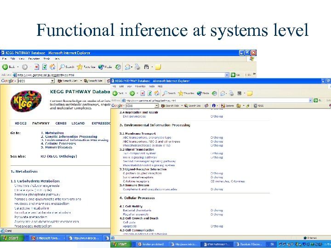The height and width of the screenshot is (248, 331).
Task: Click Home icon in the front KEGG window
Action: (157, 93)
